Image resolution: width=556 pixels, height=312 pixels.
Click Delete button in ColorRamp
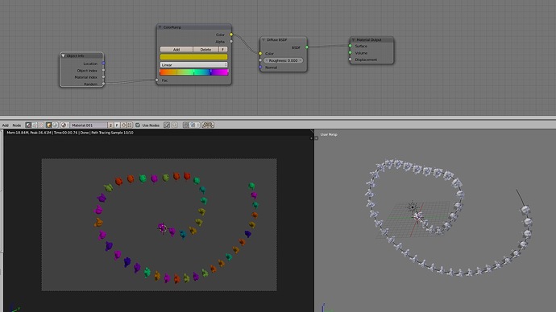pyautogui.click(x=205, y=50)
